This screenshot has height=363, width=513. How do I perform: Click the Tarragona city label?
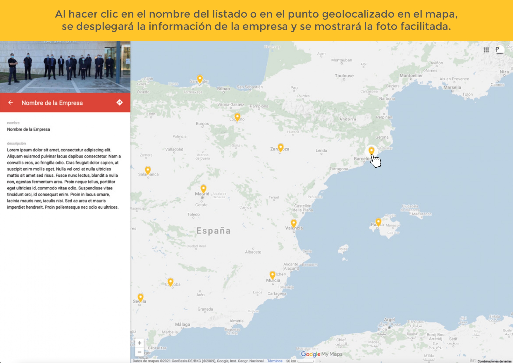339,169
